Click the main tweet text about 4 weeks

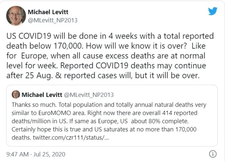(x=110, y=56)
